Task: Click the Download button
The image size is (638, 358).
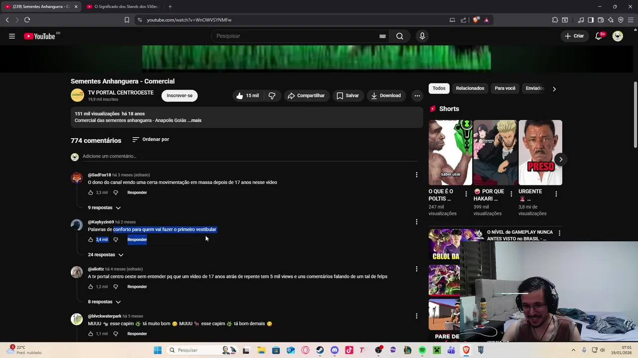Action: pyautogui.click(x=386, y=95)
